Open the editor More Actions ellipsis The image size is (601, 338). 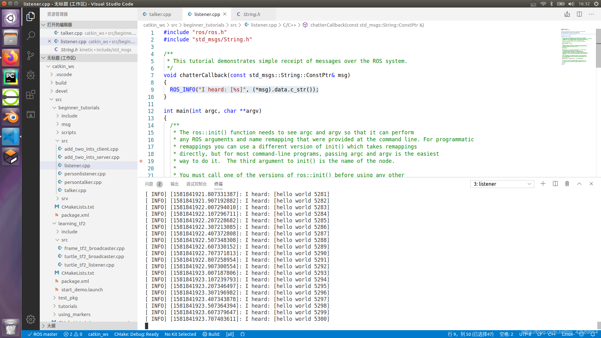click(591, 14)
